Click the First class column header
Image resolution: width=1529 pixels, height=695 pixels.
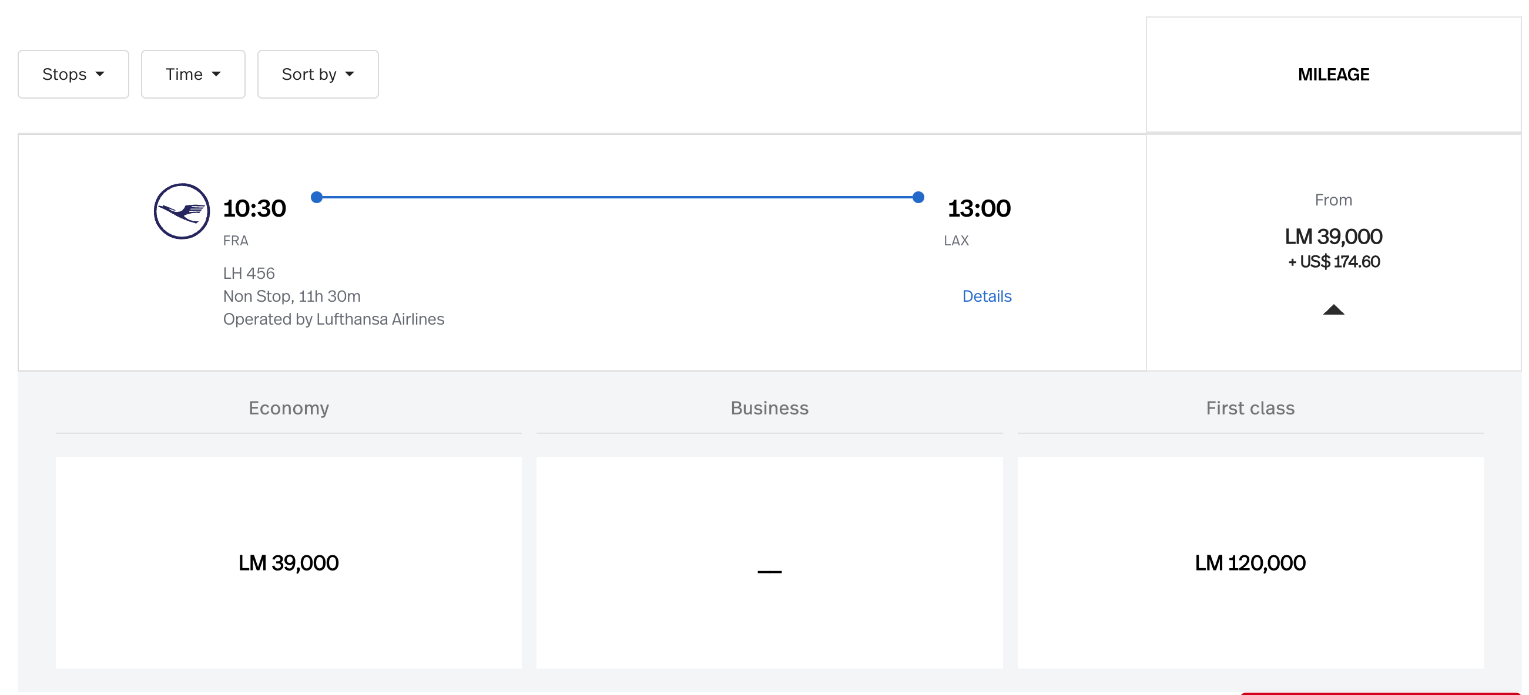tap(1250, 408)
